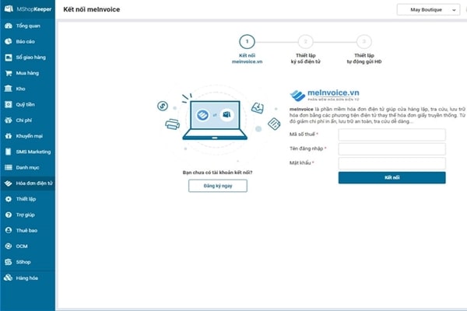Screen dimensions: 467x311
Task: Click the Tên đăng nhập label
Action: 308,149
